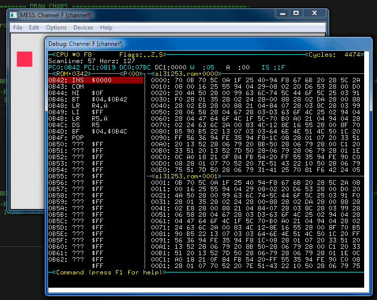Open the File menu in MESS window
This screenshot has width=377, height=300.
pyautogui.click(x=18, y=28)
